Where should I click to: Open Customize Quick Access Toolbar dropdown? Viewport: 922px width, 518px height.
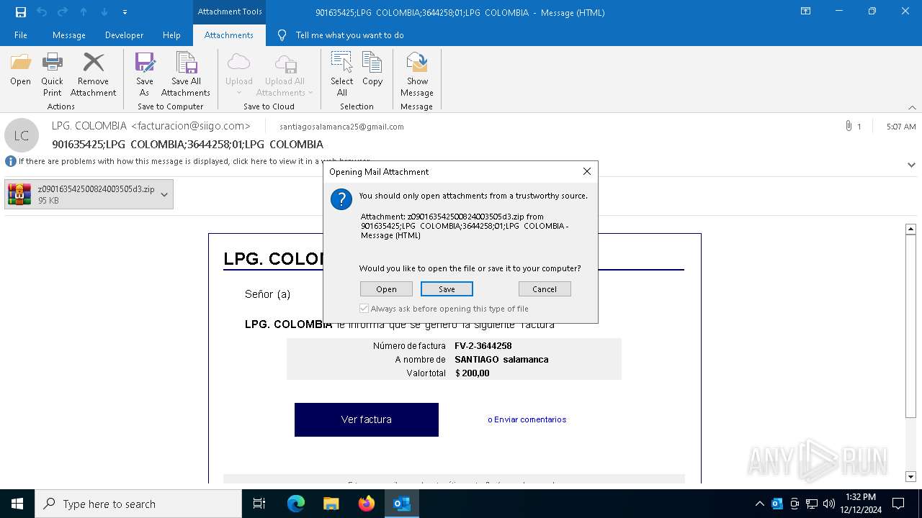coord(125,12)
